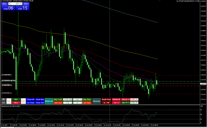Viewport: 207px width, 128px height.
Task: Click the 1.5 field beside Sell Limit
Action: tap(68, 103)
